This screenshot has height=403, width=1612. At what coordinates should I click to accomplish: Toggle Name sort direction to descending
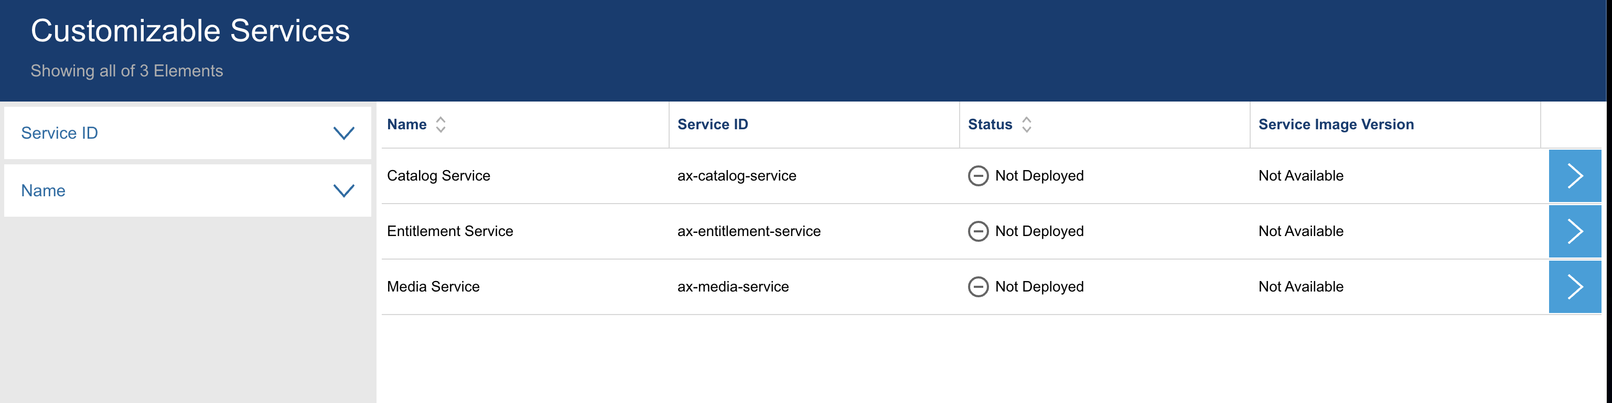click(442, 128)
